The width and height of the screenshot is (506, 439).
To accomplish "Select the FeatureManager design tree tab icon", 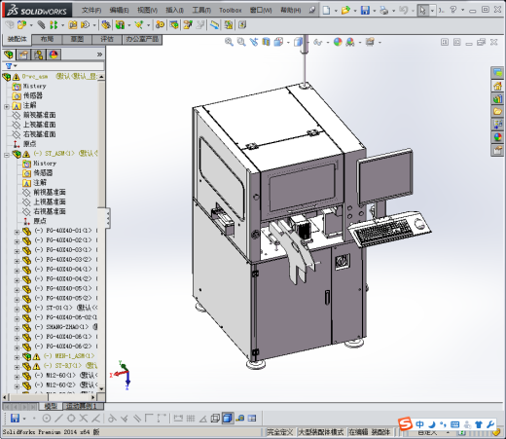I will (9, 55).
